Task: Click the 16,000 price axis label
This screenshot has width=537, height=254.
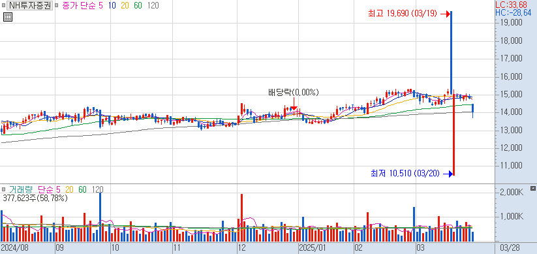Action: tap(511, 76)
